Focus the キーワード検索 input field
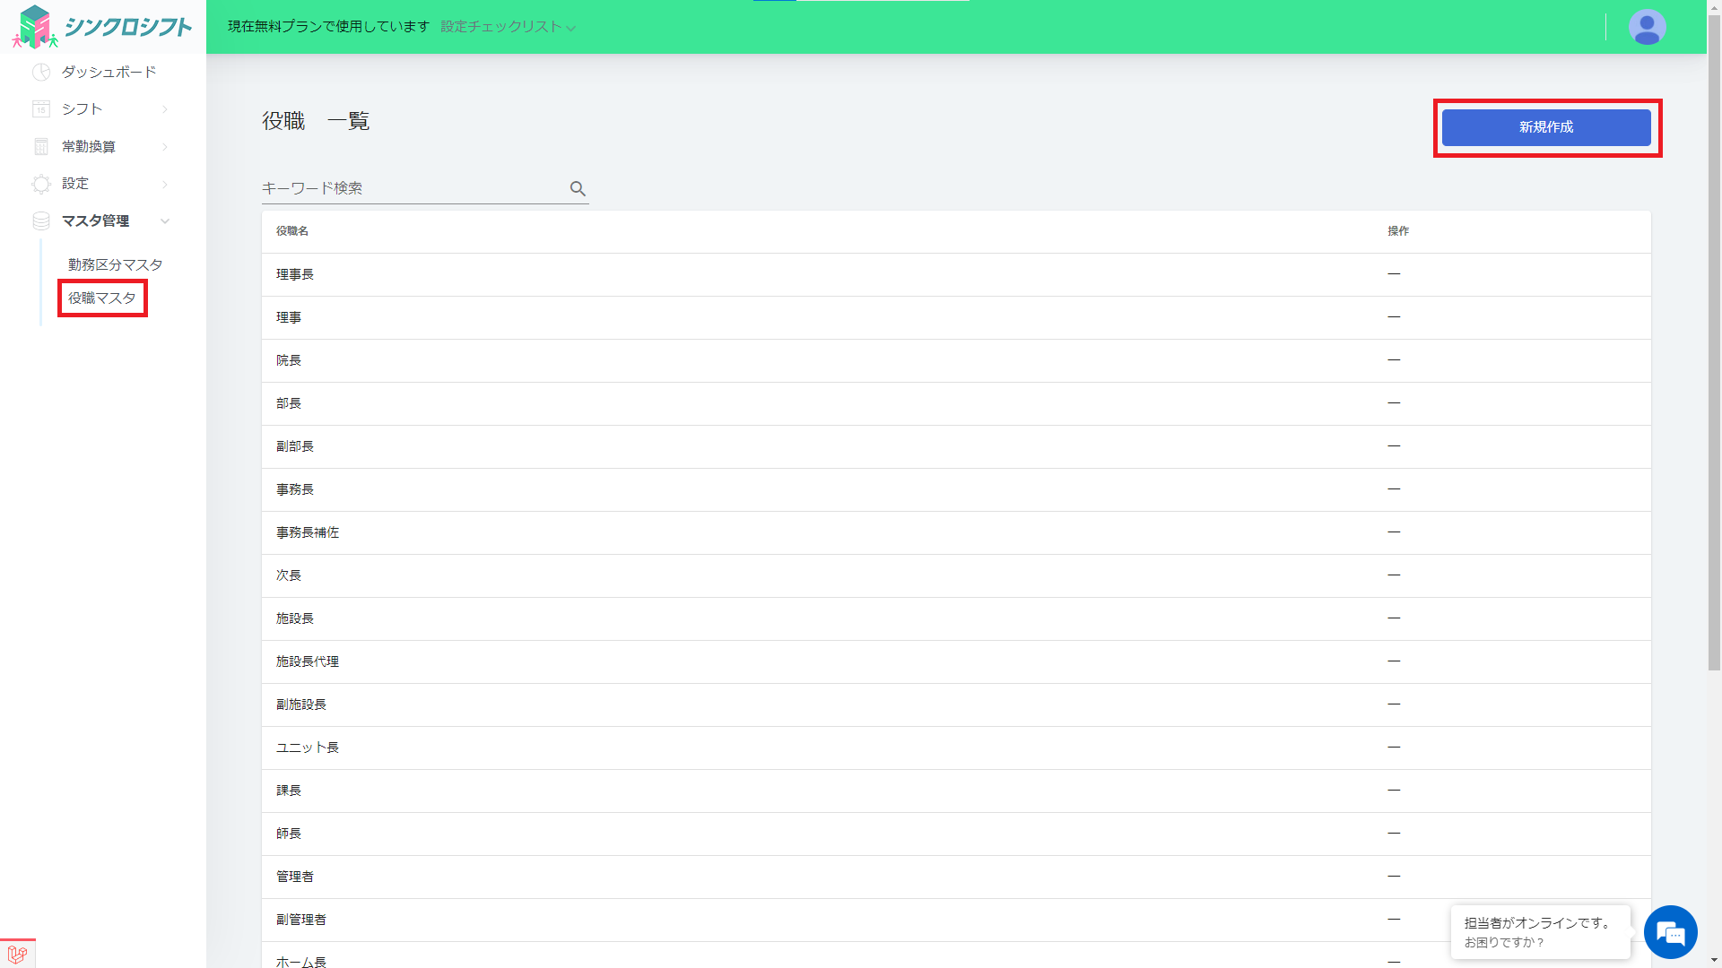Viewport: 1722px width, 968px height. click(413, 188)
